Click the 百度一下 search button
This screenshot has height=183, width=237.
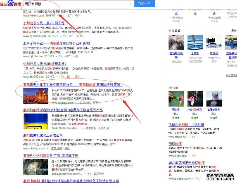coord(144,4)
